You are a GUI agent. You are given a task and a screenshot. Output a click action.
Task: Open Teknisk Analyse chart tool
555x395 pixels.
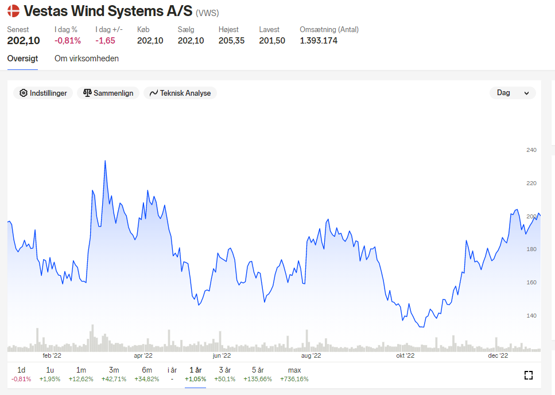(x=180, y=93)
